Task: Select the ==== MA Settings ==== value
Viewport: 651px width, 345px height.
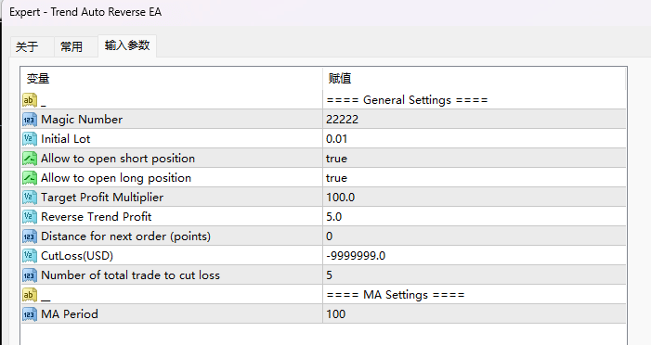Action: click(396, 295)
